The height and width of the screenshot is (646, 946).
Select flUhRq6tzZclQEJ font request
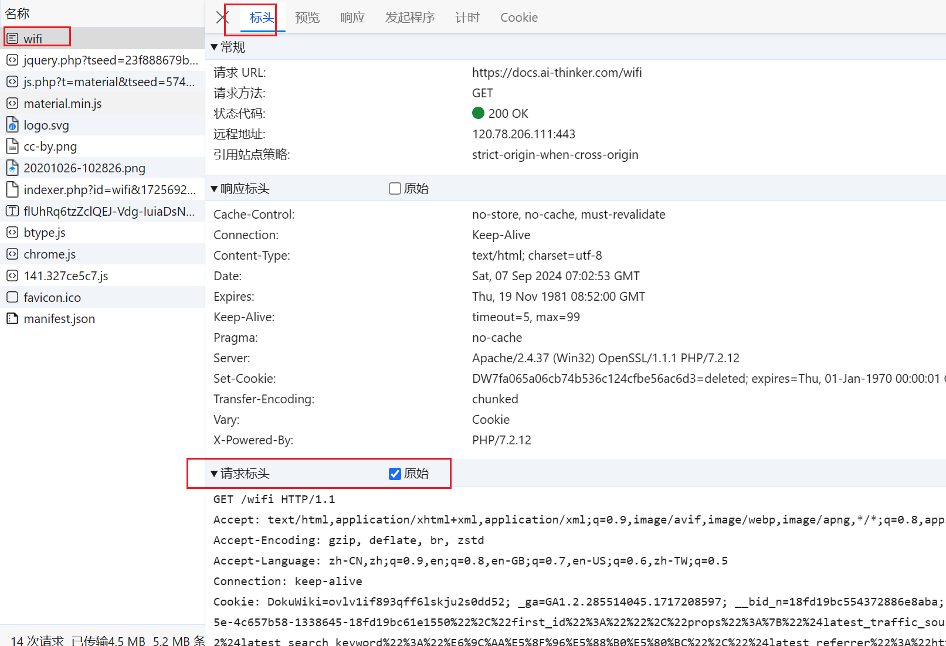(103, 211)
